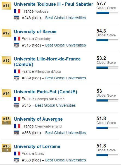Click BEST badge icon next to #248 (tied)
The image size is (121, 165).
17,18
